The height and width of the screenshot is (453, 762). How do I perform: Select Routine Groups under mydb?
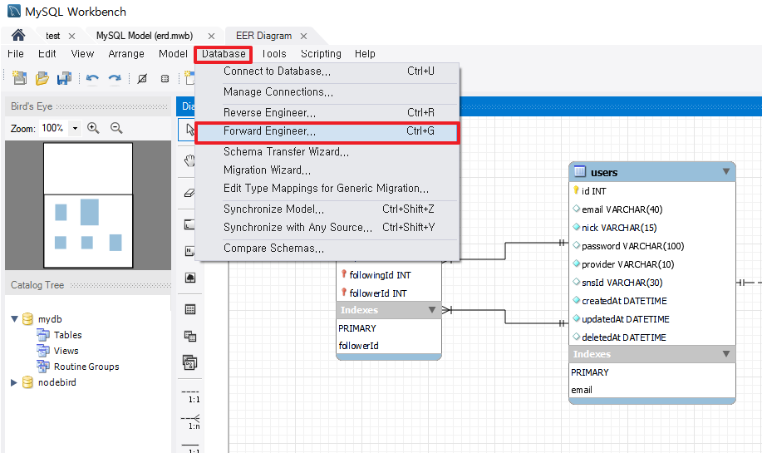coord(86,367)
